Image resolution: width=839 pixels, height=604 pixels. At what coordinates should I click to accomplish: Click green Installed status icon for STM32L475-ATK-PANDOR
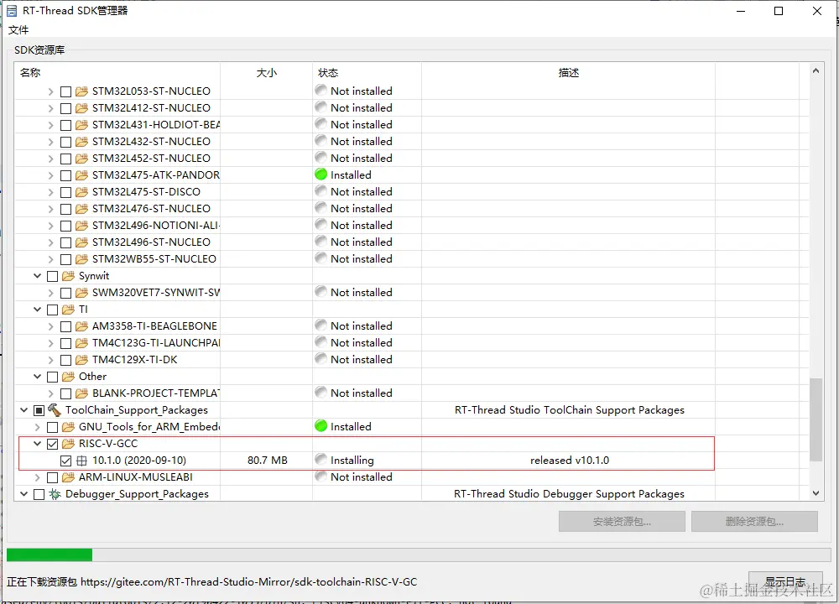click(321, 174)
